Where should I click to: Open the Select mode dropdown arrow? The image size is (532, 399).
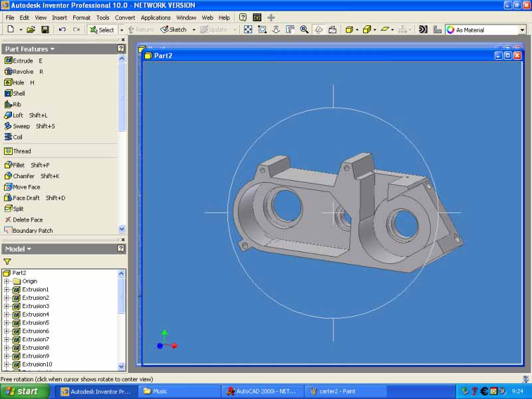122,30
